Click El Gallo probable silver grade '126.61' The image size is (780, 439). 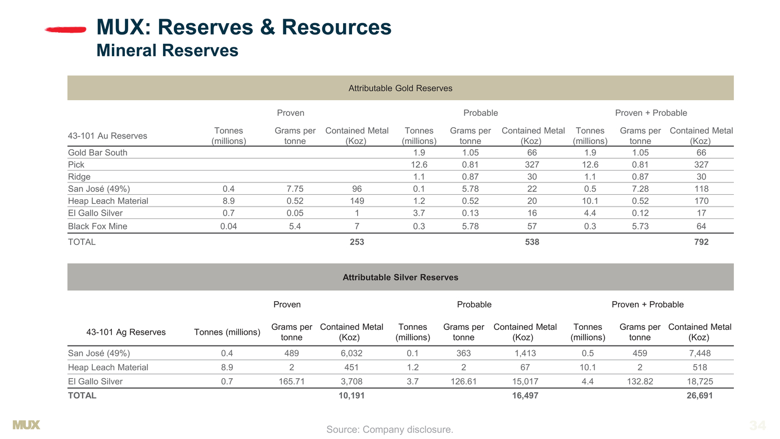tap(464, 382)
